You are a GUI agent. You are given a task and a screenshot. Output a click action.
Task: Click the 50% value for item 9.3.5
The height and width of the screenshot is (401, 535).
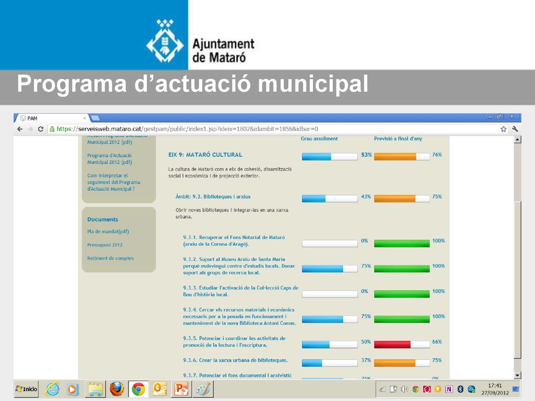point(366,341)
